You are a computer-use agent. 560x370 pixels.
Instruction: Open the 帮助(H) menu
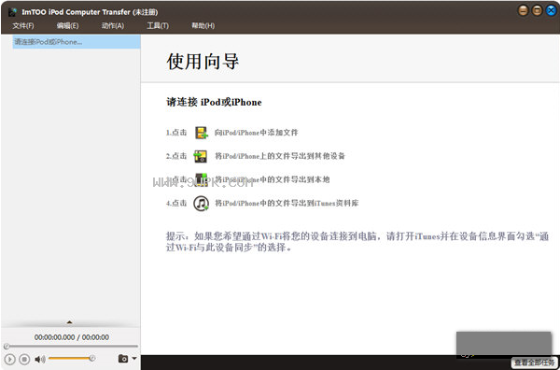pos(203,26)
